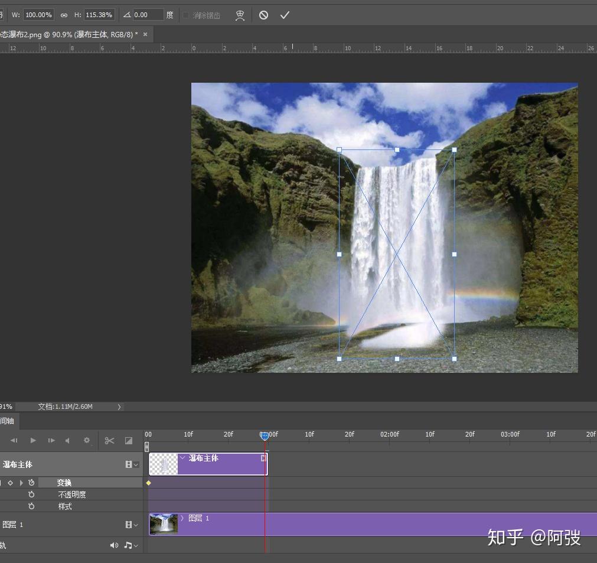Enable the 样式 keyframe stopwatch
Viewport: 597px width, 563px height.
[x=32, y=506]
